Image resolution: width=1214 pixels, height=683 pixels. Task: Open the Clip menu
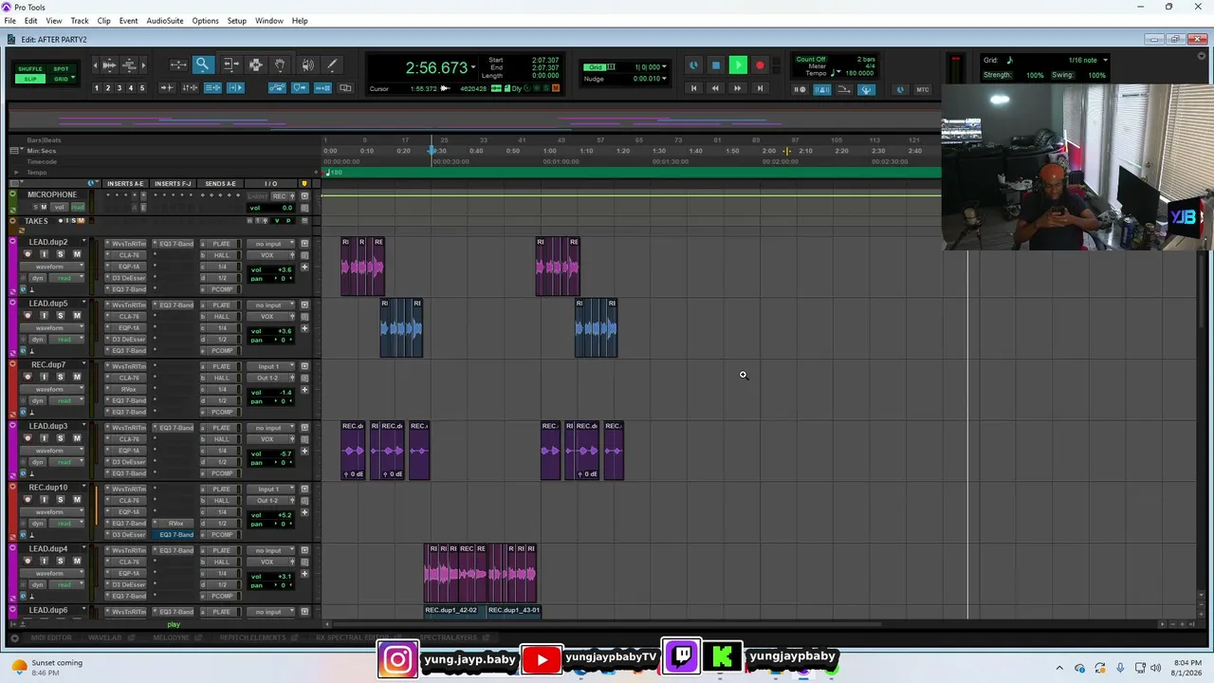[103, 21]
